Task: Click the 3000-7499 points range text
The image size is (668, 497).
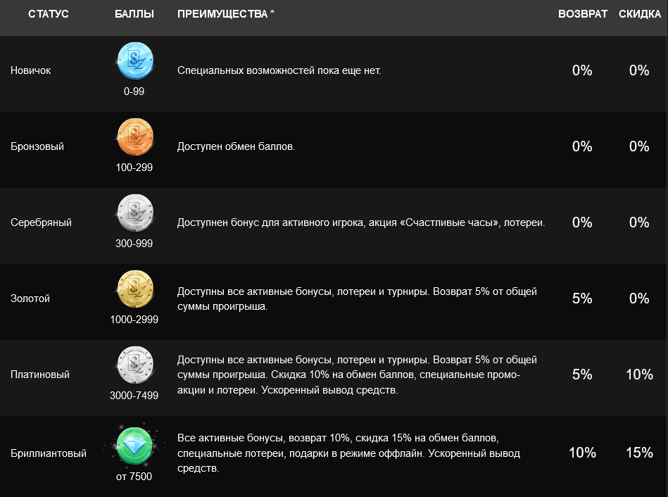Action: point(134,396)
